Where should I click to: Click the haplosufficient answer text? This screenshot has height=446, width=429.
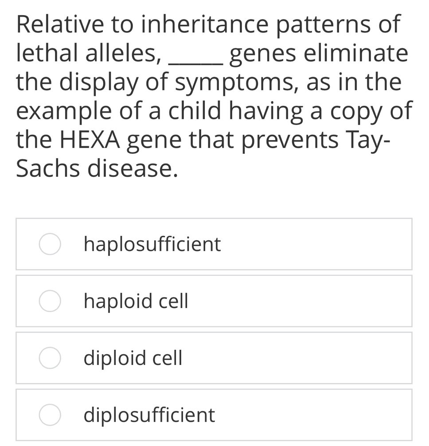[152, 244]
